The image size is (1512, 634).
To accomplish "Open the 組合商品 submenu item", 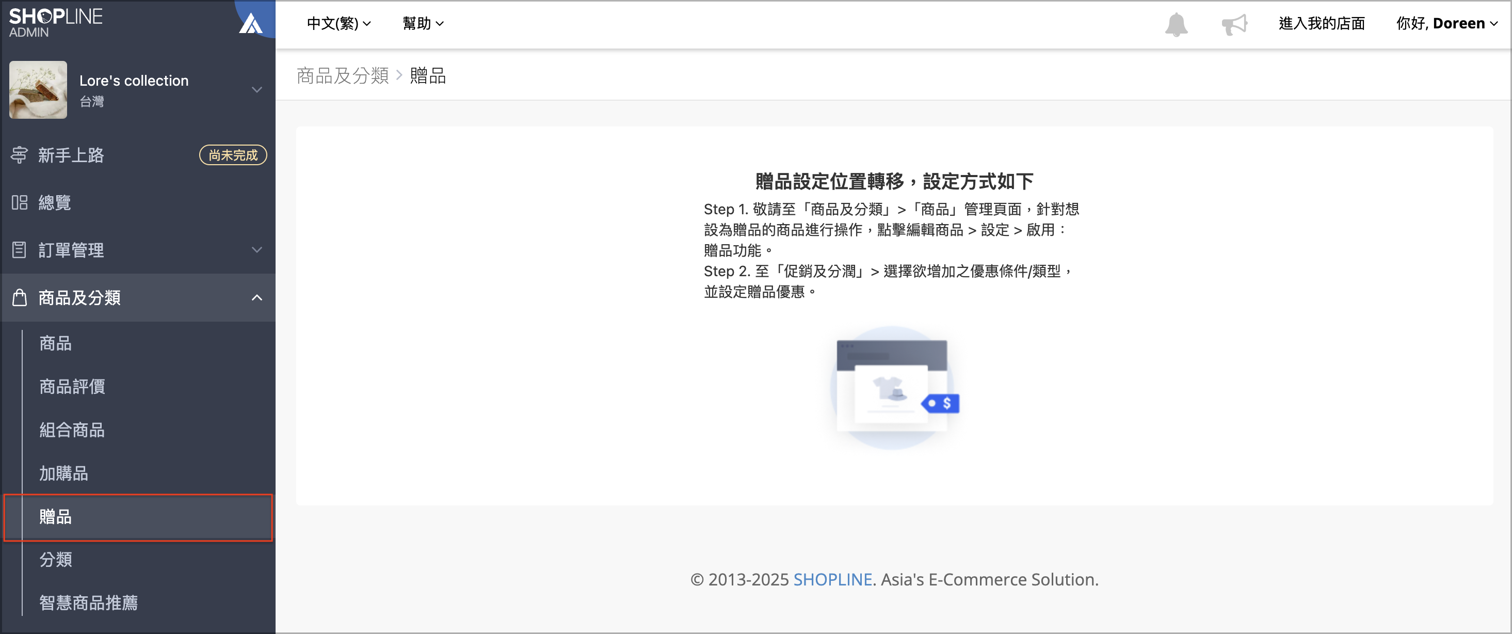I will click(72, 430).
